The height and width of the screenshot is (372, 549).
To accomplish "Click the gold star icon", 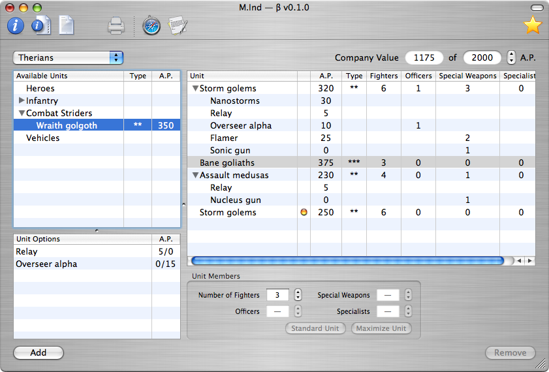I will pyautogui.click(x=533, y=25).
